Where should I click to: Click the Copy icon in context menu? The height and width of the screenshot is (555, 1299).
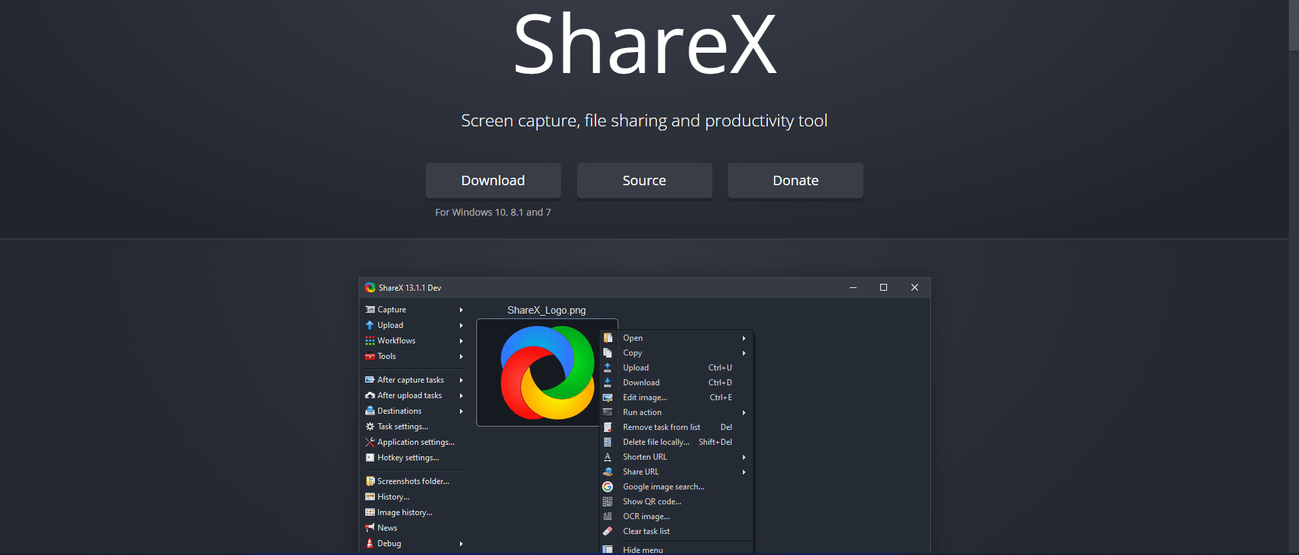[x=608, y=353]
